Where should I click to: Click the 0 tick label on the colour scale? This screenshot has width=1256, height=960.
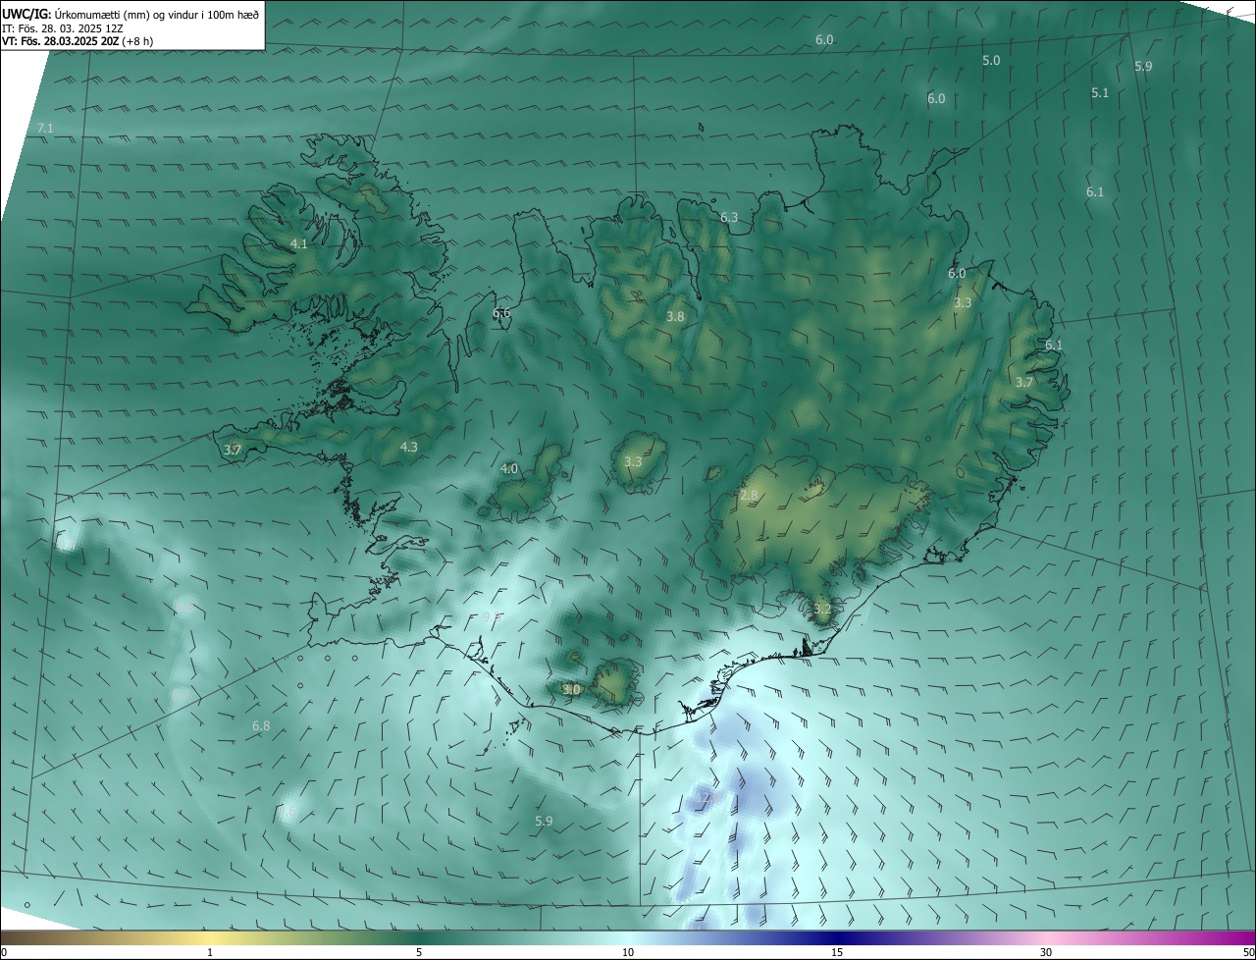(4, 952)
